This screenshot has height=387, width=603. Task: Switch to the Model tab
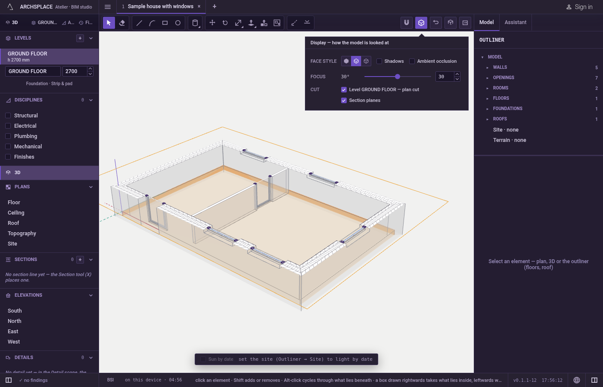pyautogui.click(x=487, y=22)
